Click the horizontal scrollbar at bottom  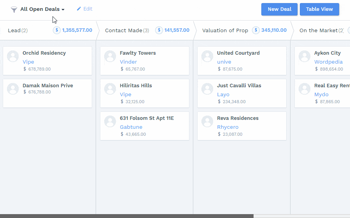pos(126,216)
